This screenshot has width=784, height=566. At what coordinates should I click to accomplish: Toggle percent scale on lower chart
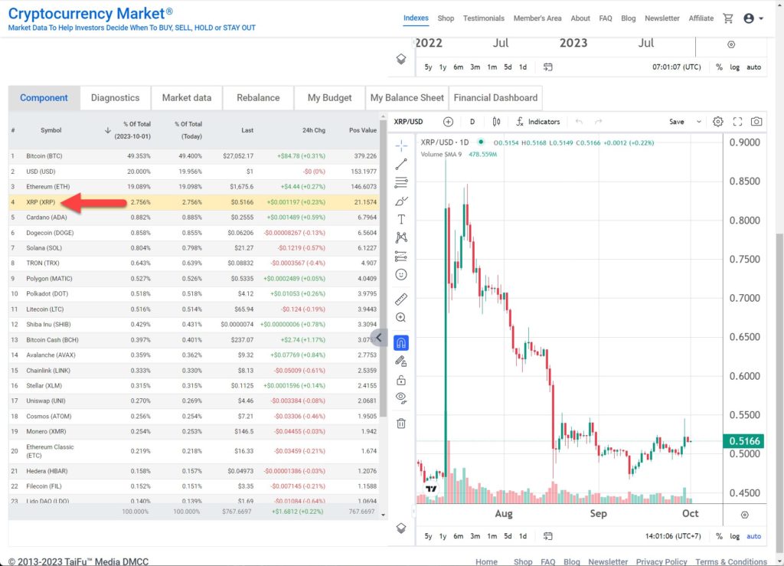[719, 536]
